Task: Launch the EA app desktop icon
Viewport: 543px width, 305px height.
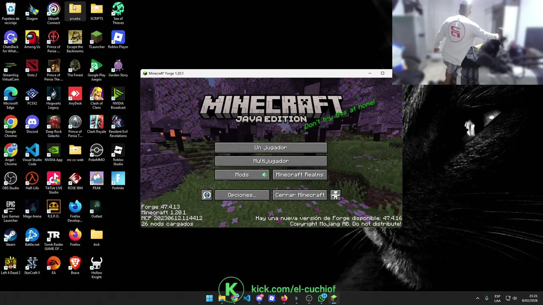Action: [x=53, y=266]
